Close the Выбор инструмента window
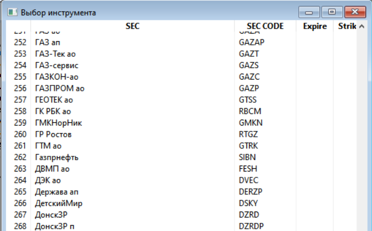Screen dimensions: 372x231 tap(355, 12)
